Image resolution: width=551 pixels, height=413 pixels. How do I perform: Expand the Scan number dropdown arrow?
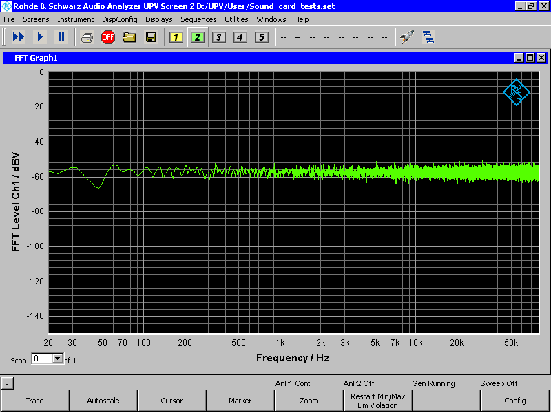click(x=58, y=359)
